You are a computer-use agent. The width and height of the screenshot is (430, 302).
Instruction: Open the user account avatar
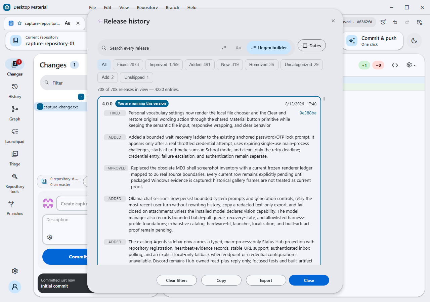point(15,287)
